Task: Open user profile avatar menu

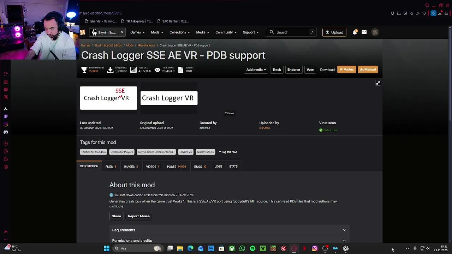Action: pyautogui.click(x=375, y=32)
